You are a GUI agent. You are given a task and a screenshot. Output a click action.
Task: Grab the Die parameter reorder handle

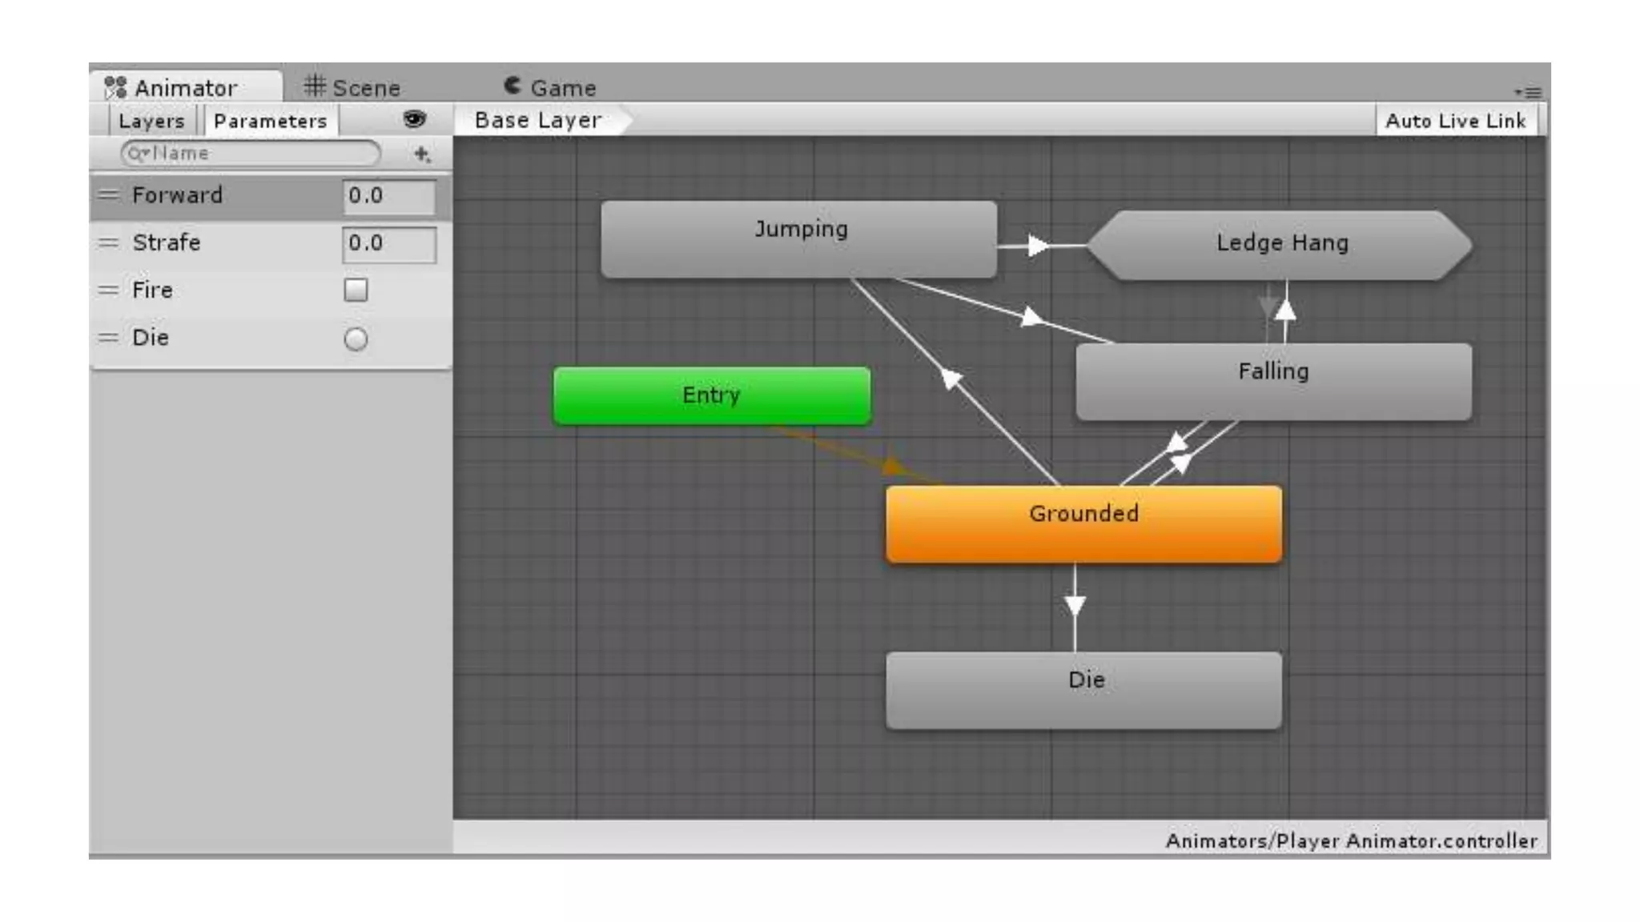[x=108, y=338]
